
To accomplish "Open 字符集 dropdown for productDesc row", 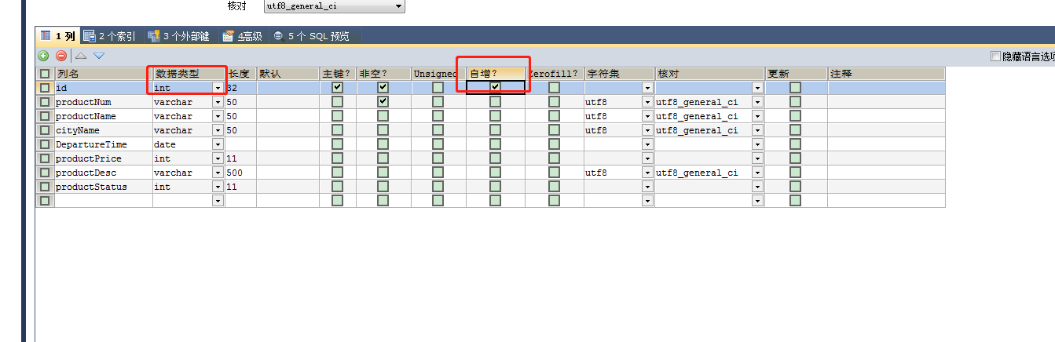I will pos(647,173).
